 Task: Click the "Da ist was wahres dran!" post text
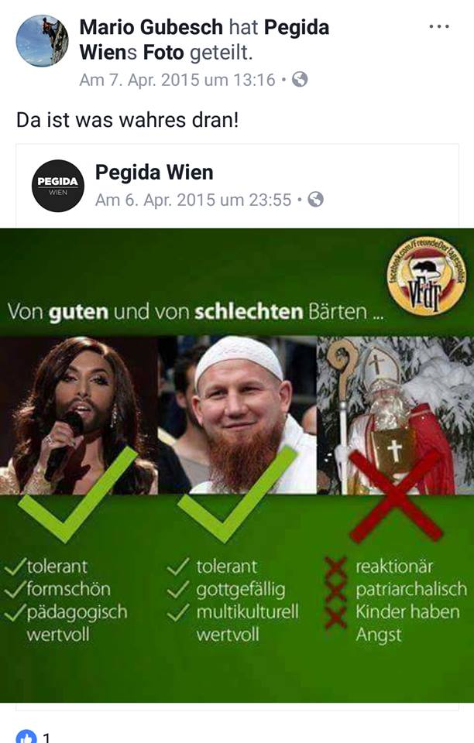[128, 120]
